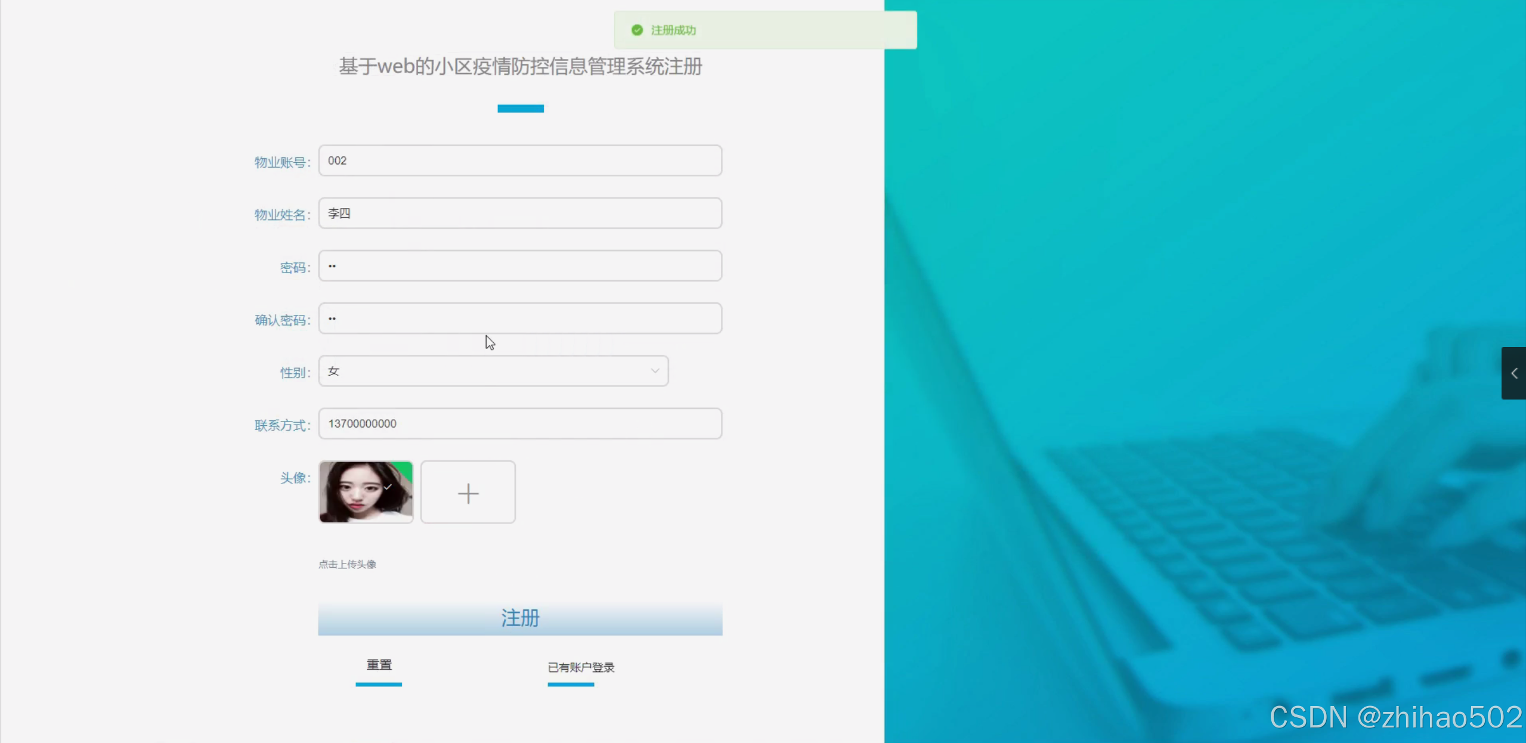Click the 确认密码 confirm password field

[x=519, y=318]
